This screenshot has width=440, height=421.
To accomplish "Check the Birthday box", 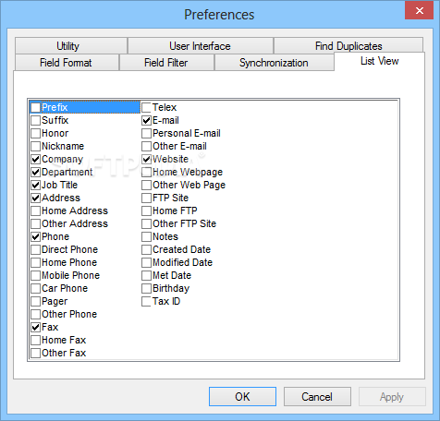I will coord(146,288).
